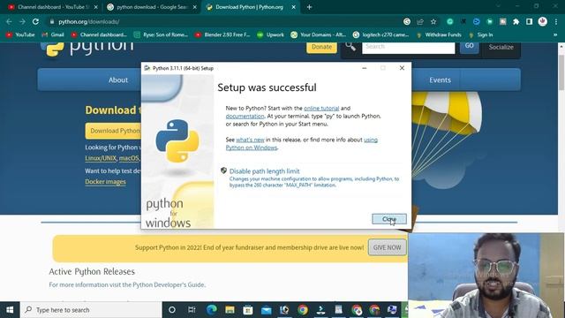
Task: Open Sign In bookmark
Action: pos(480,34)
